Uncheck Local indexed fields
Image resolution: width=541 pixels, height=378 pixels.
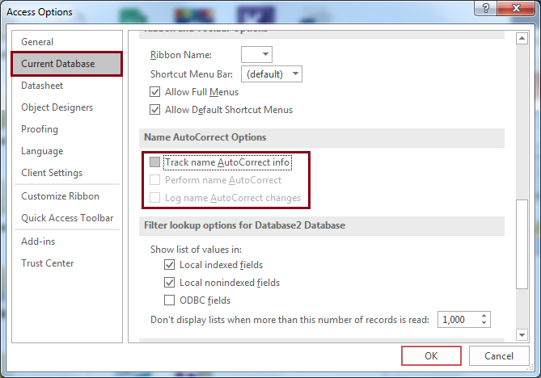click(x=169, y=265)
